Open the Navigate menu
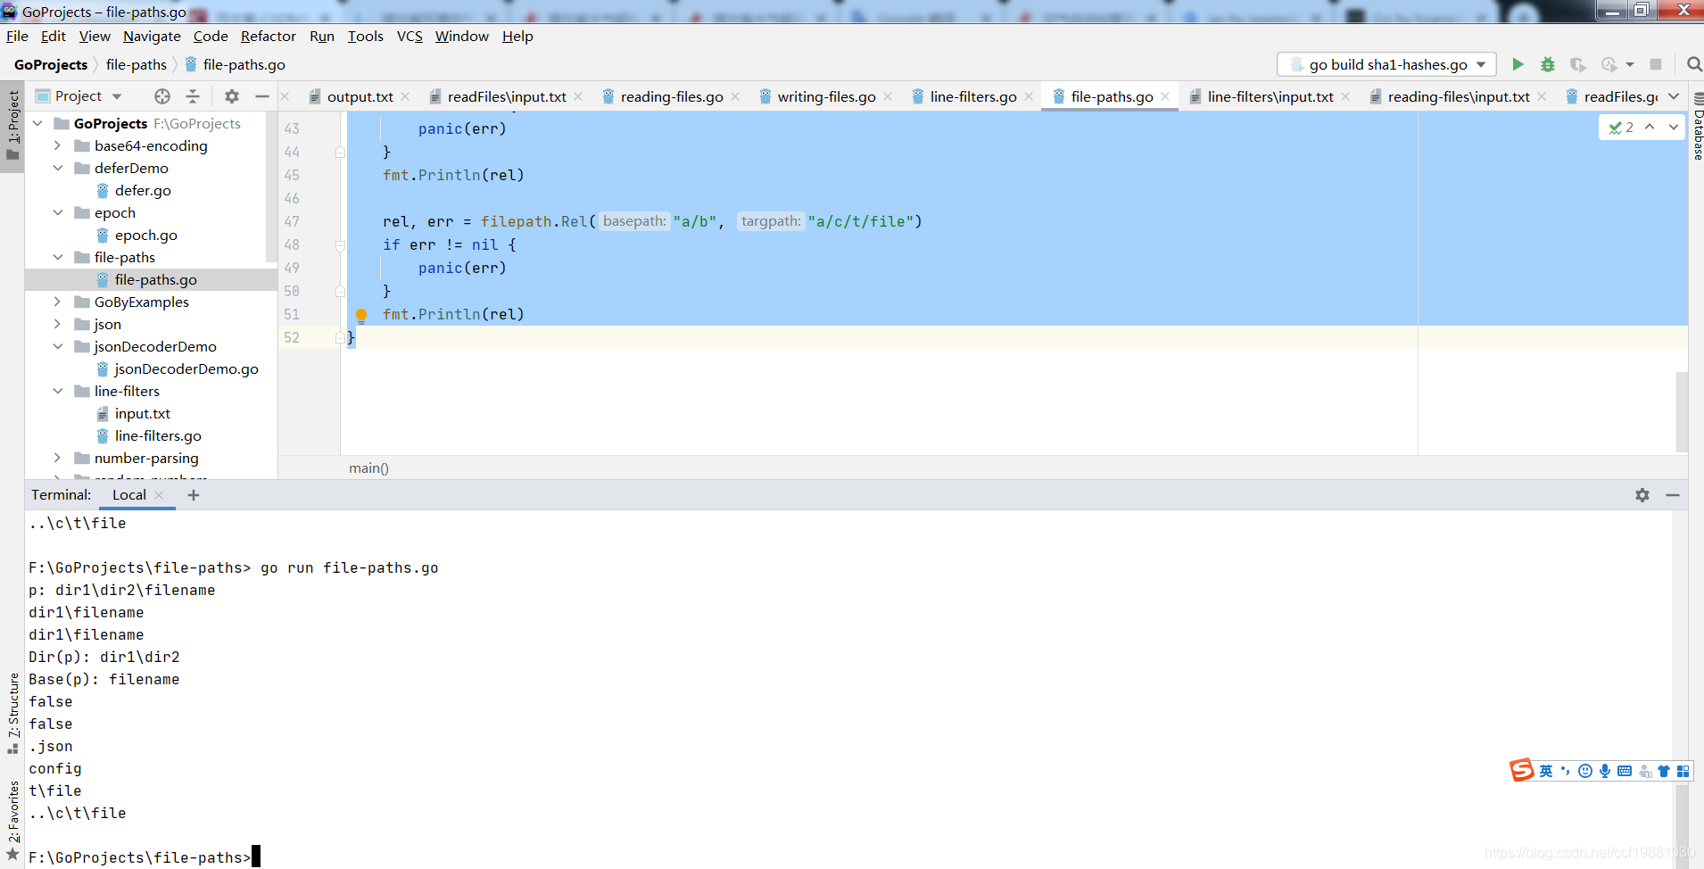Screen dimensions: 1704x869 pos(152,36)
